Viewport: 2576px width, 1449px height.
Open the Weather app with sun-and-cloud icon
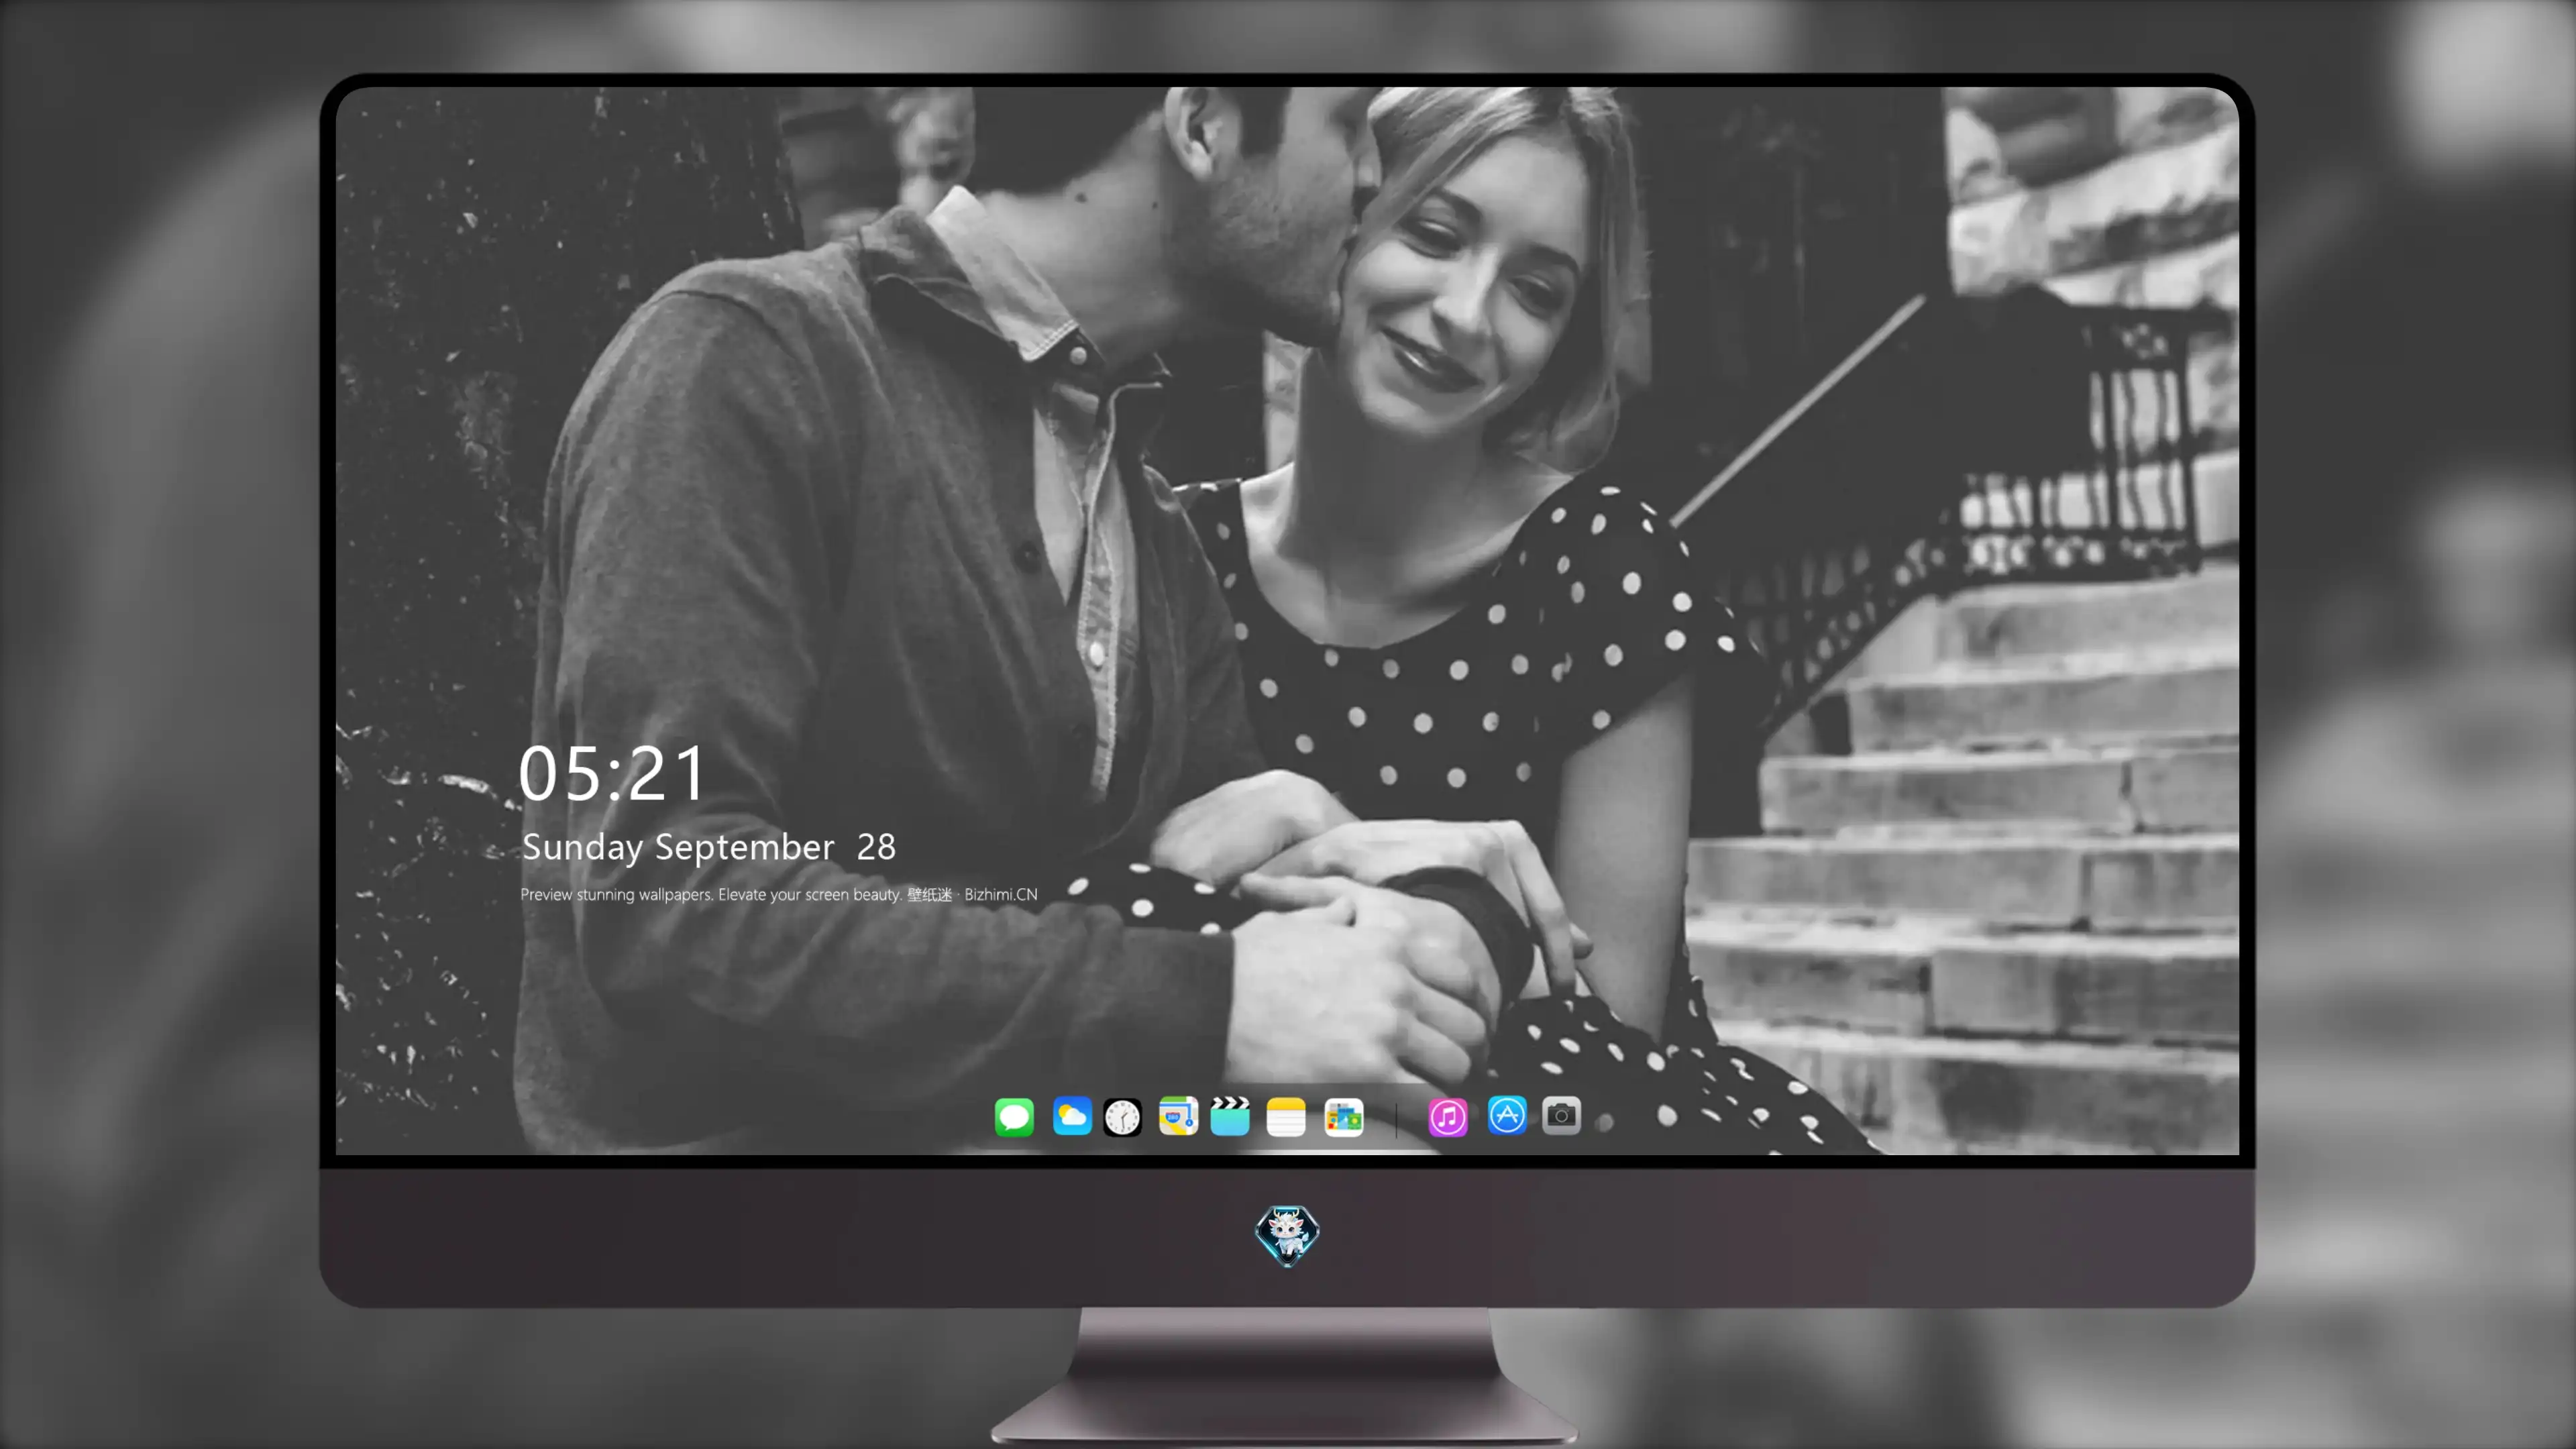click(x=1072, y=1116)
